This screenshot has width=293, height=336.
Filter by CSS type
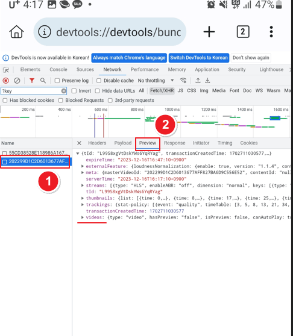[x=192, y=91]
